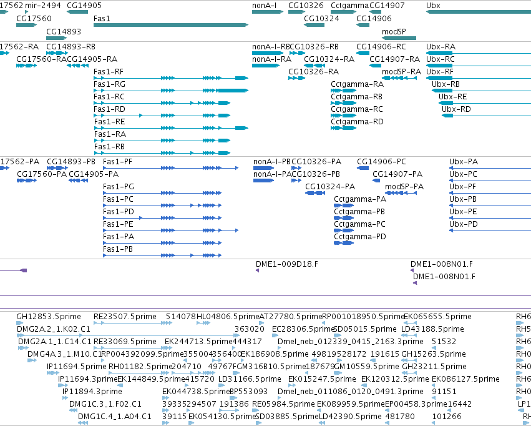Click the Fas1 gene label

pos(102,19)
